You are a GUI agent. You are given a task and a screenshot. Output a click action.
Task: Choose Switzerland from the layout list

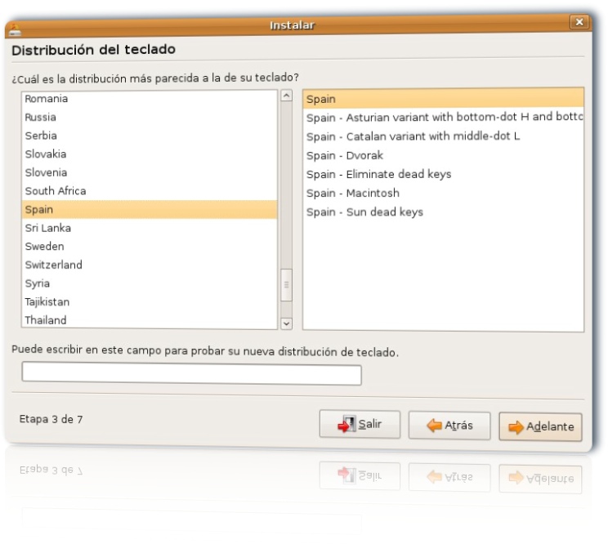click(x=53, y=265)
